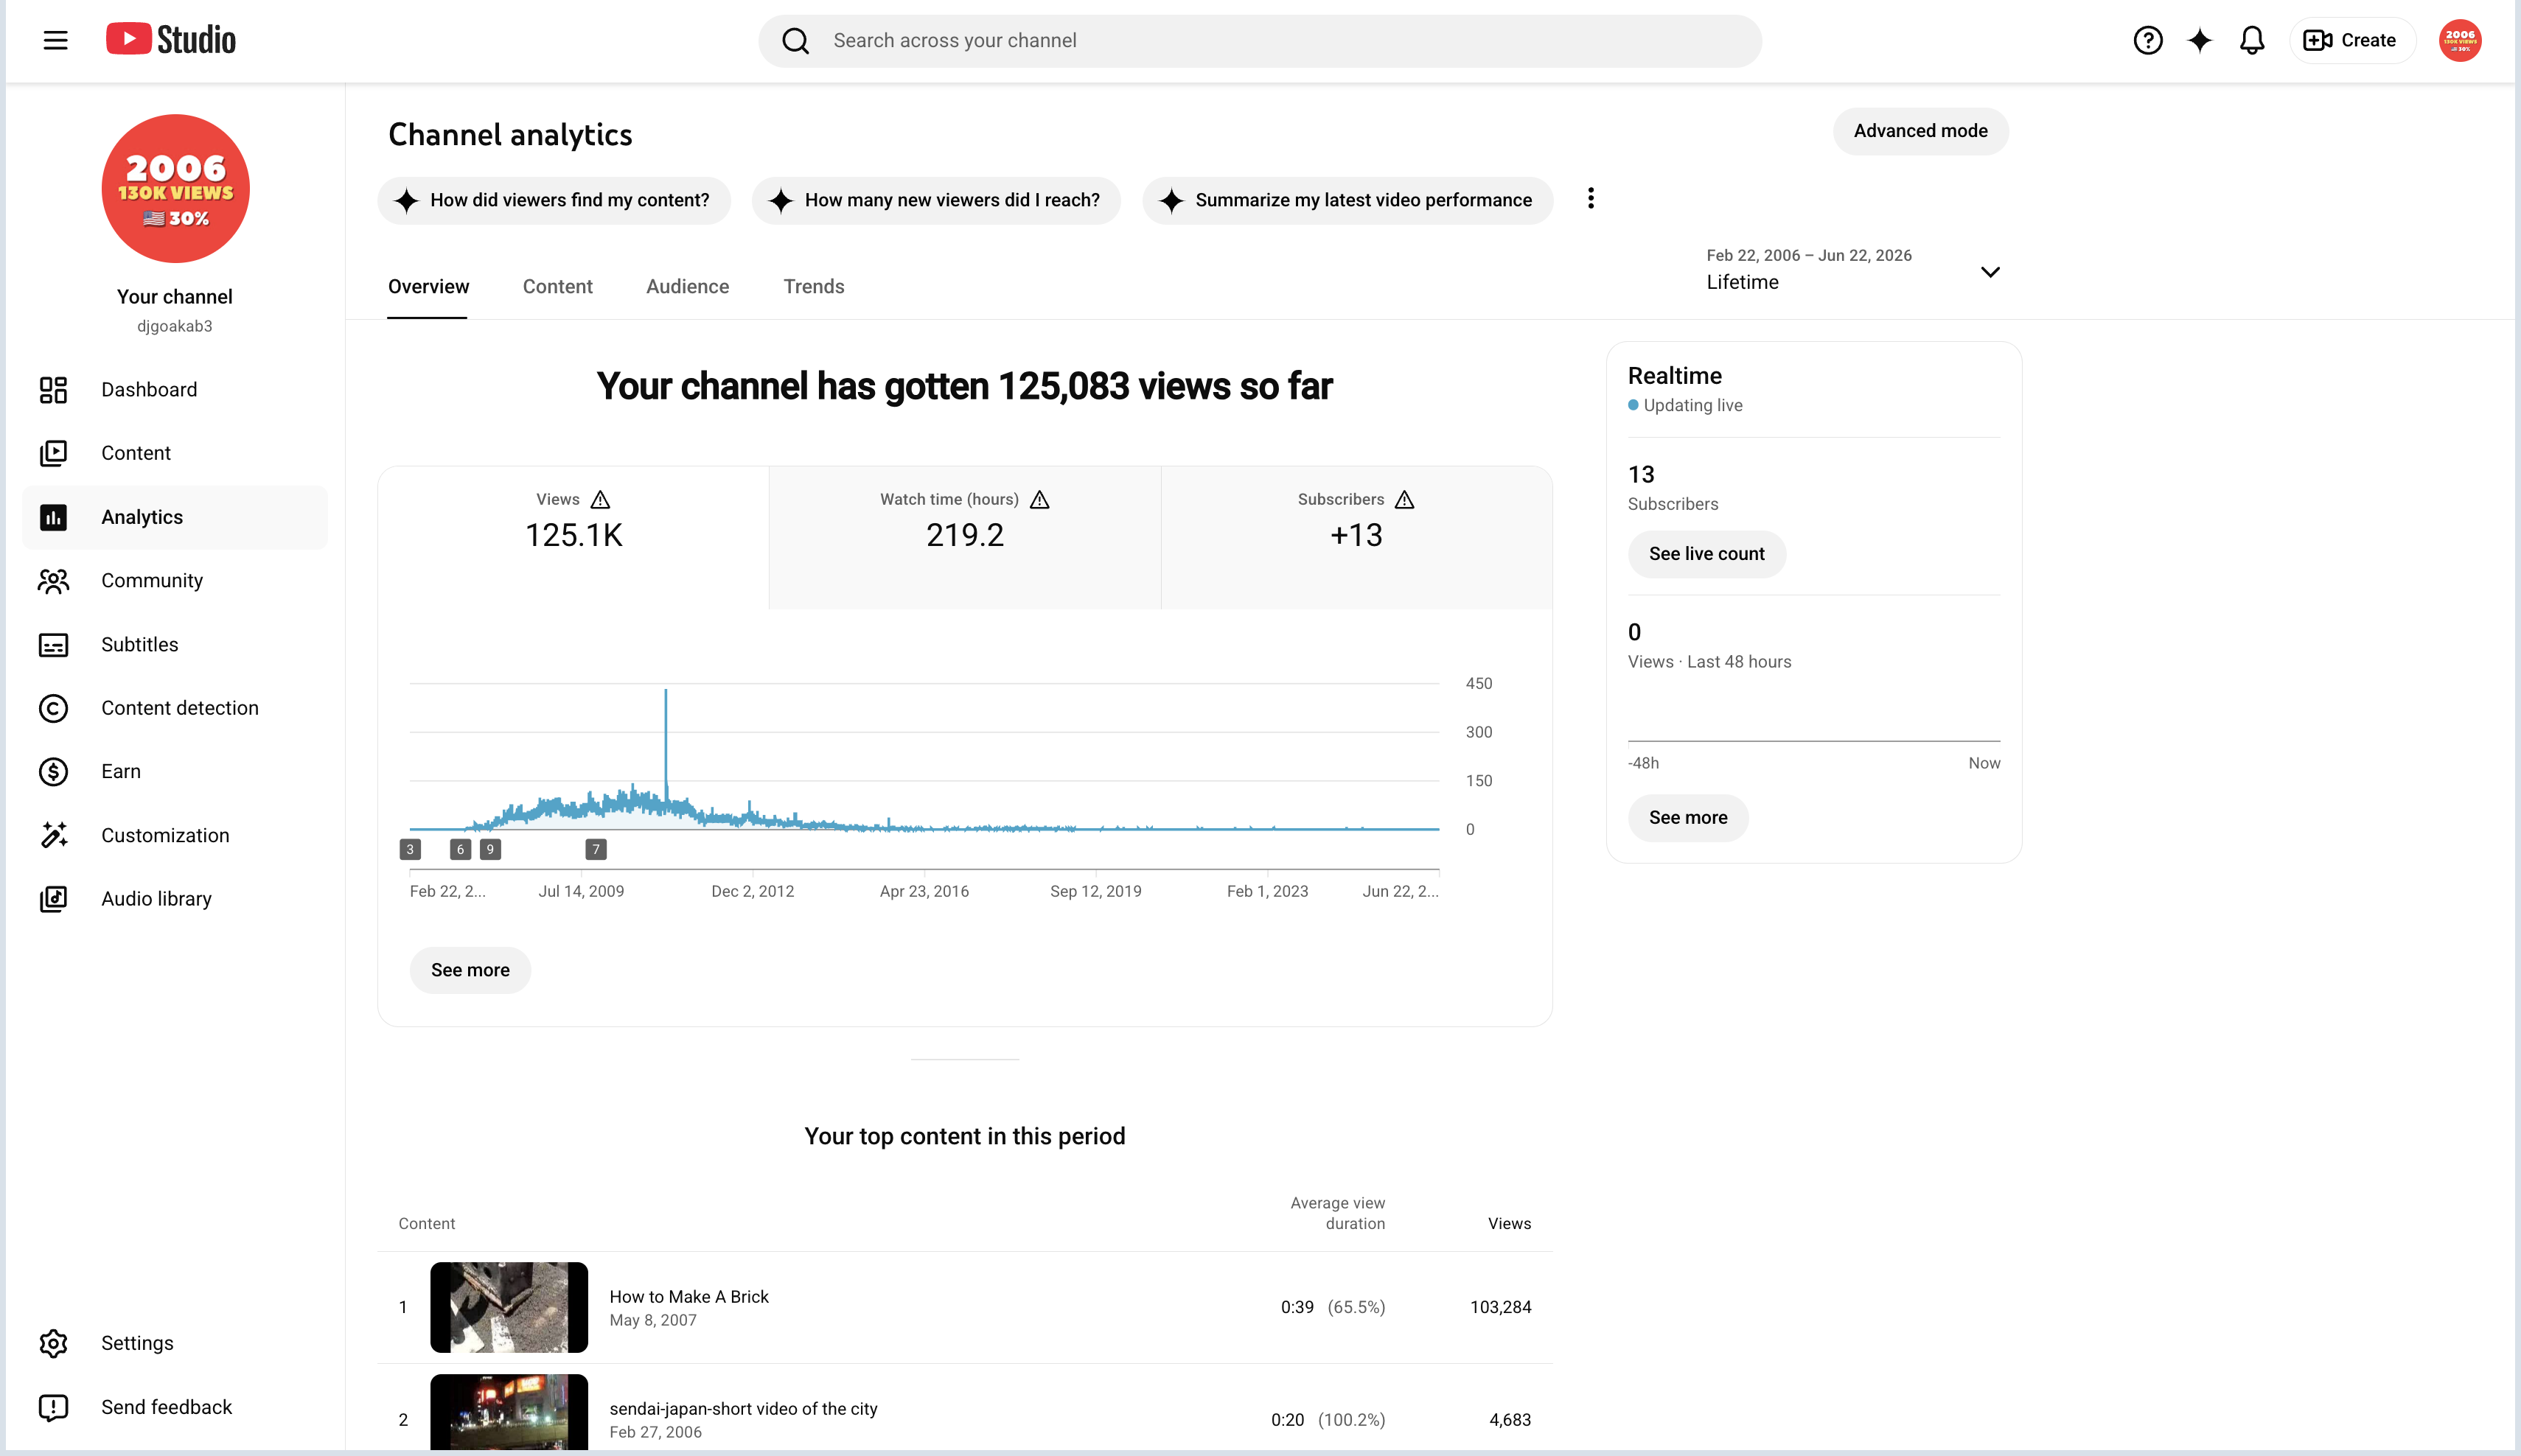The height and width of the screenshot is (1456, 2521).
Task: Open the notifications bell
Action: (2251, 40)
